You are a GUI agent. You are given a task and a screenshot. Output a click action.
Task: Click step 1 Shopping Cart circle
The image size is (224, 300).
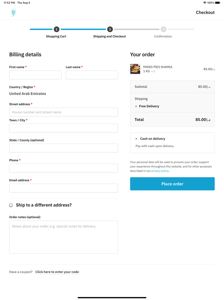[57, 29]
